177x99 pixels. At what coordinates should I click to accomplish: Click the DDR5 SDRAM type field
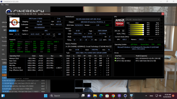102,31
